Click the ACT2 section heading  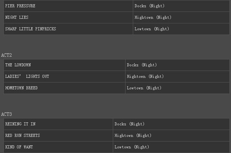[6, 55]
